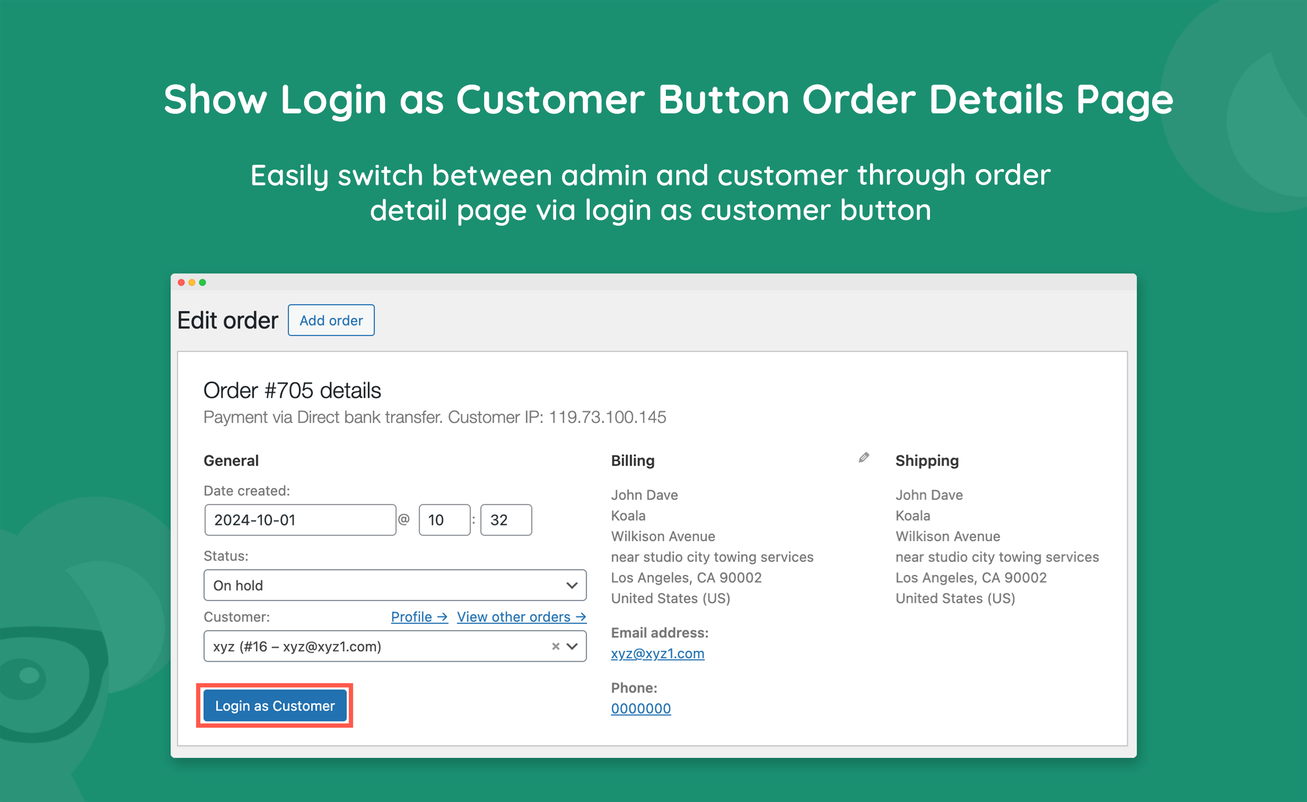
Task: Click the "Login as Customer" button
Action: [274, 705]
